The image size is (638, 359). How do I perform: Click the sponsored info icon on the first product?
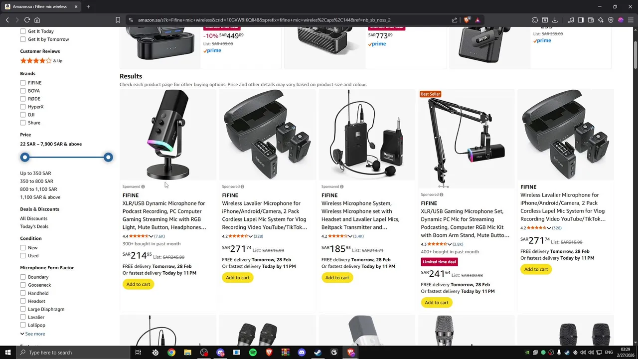pyautogui.click(x=143, y=187)
